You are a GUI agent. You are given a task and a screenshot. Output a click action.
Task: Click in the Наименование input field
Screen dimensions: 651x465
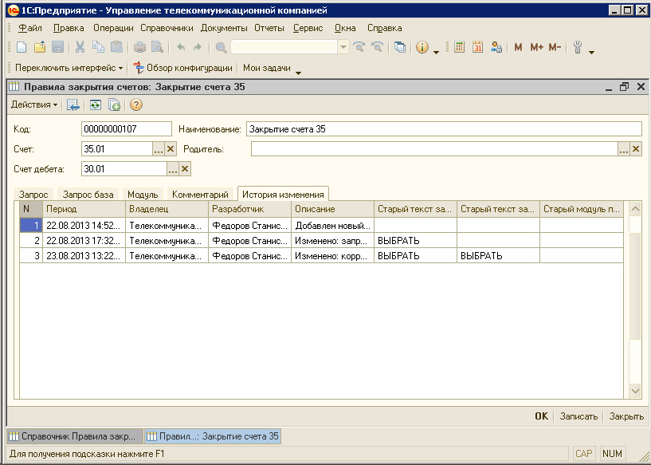pyautogui.click(x=444, y=129)
